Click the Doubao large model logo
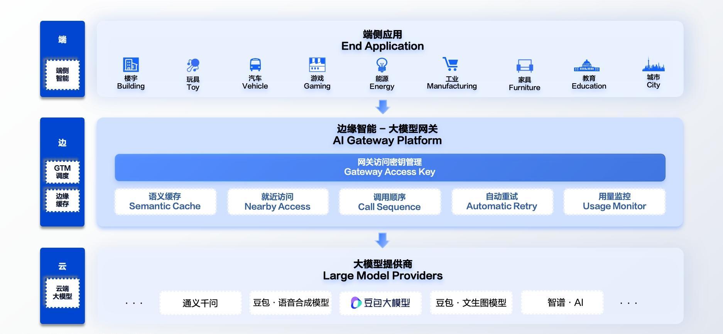The image size is (723, 334). (x=380, y=303)
